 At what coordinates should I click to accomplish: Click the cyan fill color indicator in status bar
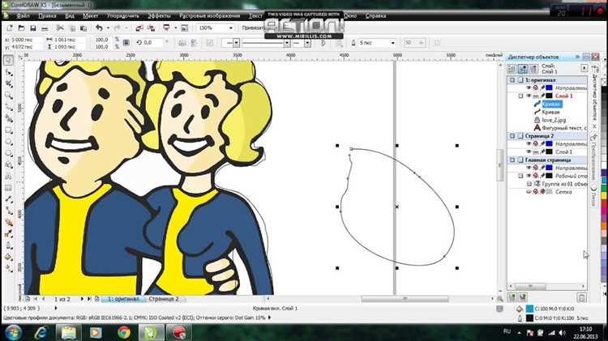[x=529, y=309]
